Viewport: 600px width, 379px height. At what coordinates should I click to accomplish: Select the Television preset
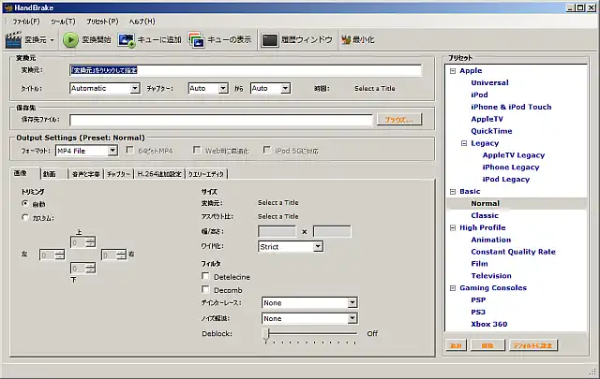491,276
